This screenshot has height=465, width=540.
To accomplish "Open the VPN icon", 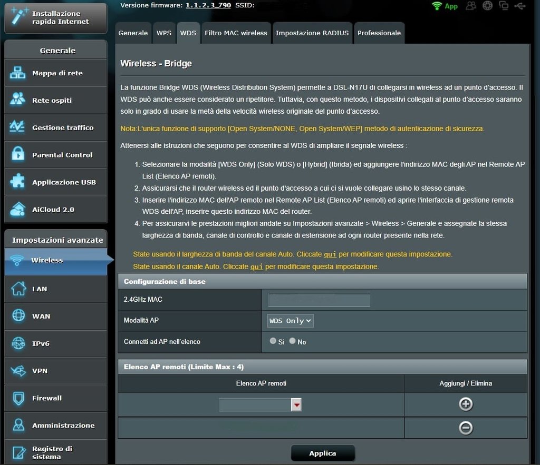I will point(18,370).
